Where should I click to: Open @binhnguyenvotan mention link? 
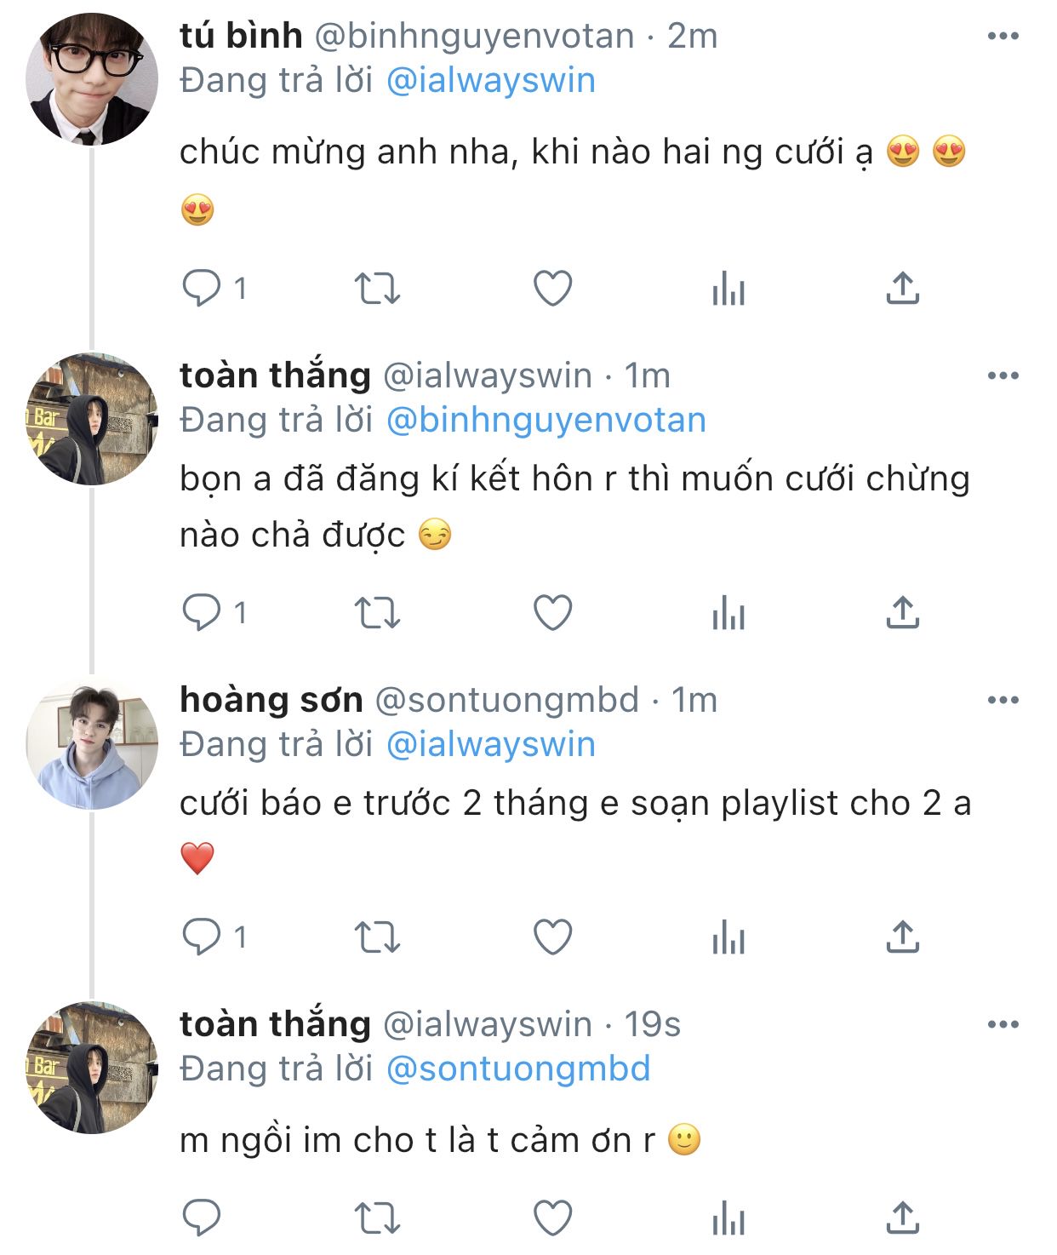coord(546,421)
